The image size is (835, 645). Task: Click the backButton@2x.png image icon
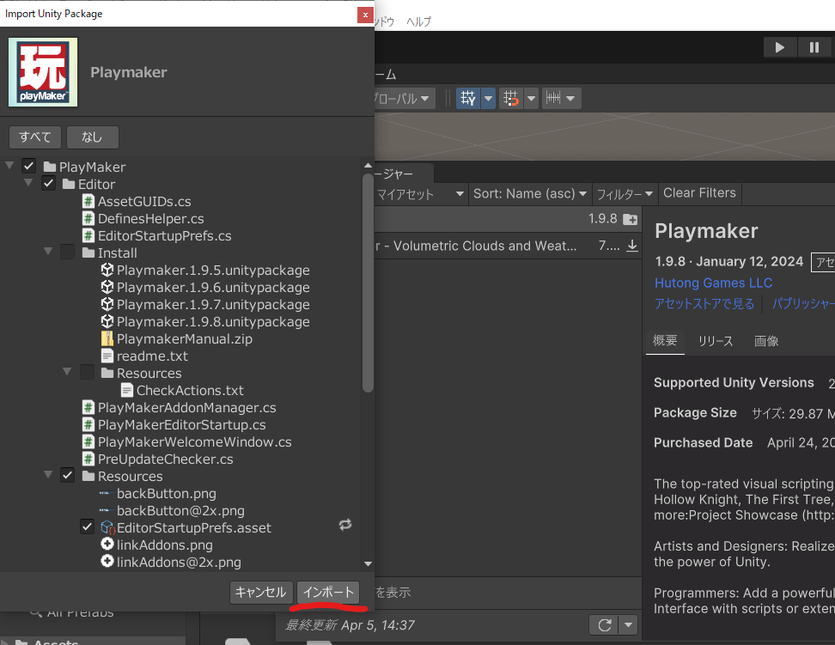[x=105, y=510]
